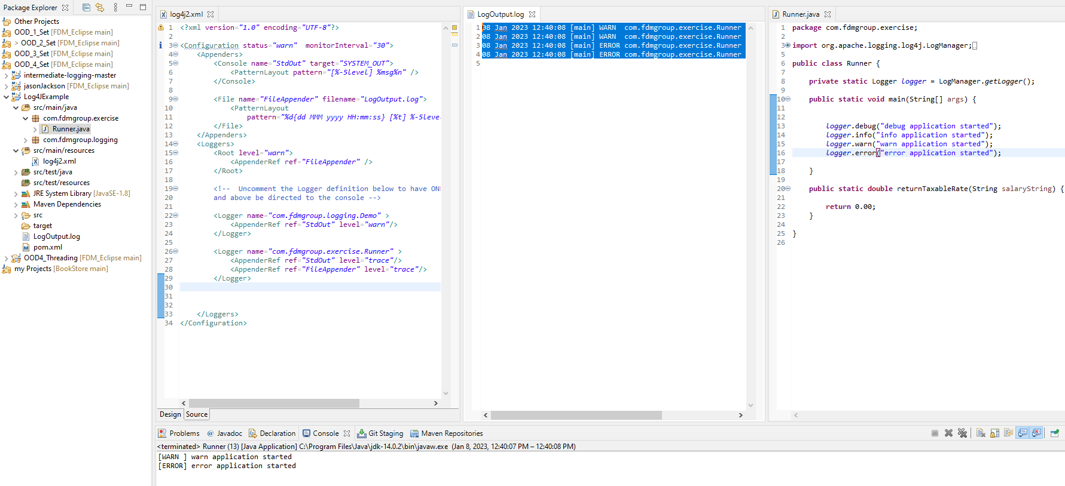Toggle Scroll Lock in Console toolbar
Screen dimensions: 1065x486
[x=994, y=433]
